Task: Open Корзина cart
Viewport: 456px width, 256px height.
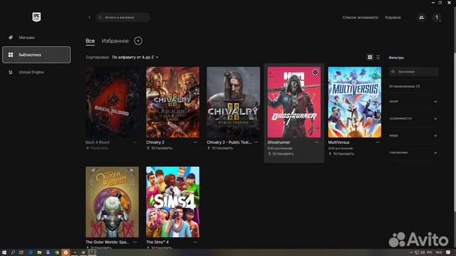Action: 393,18
